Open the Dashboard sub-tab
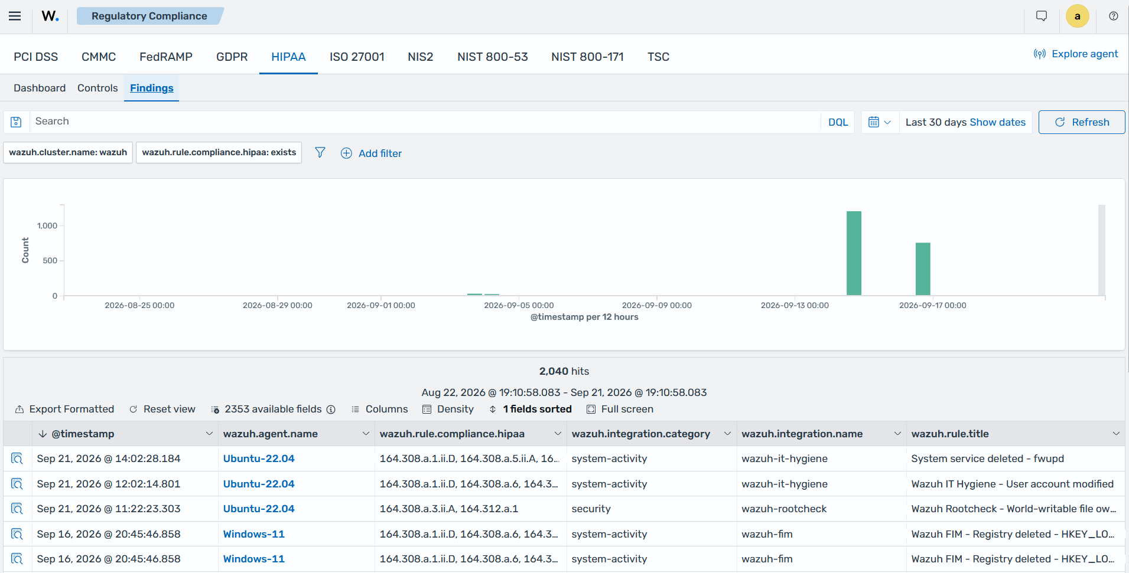The image size is (1129, 573). 40,88
